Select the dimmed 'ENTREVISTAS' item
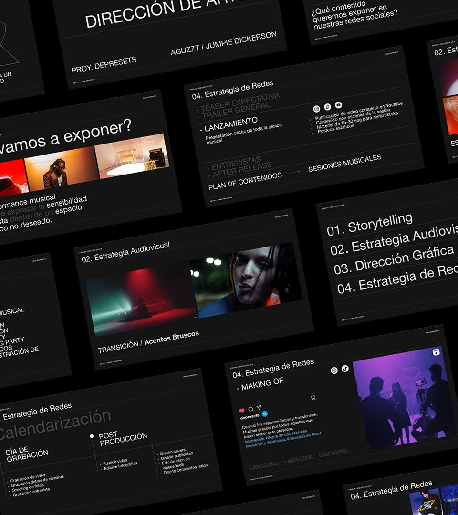Viewport: 458px width, 515px height. coord(234,163)
